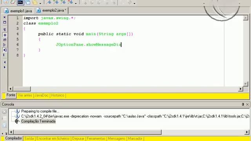251x141 pixels.
Task: Open the Mensagens tab
Action: pos(116,138)
